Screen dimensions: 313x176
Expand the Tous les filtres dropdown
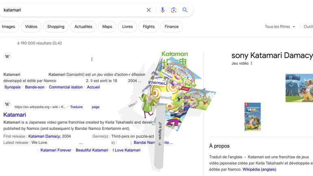(280, 27)
